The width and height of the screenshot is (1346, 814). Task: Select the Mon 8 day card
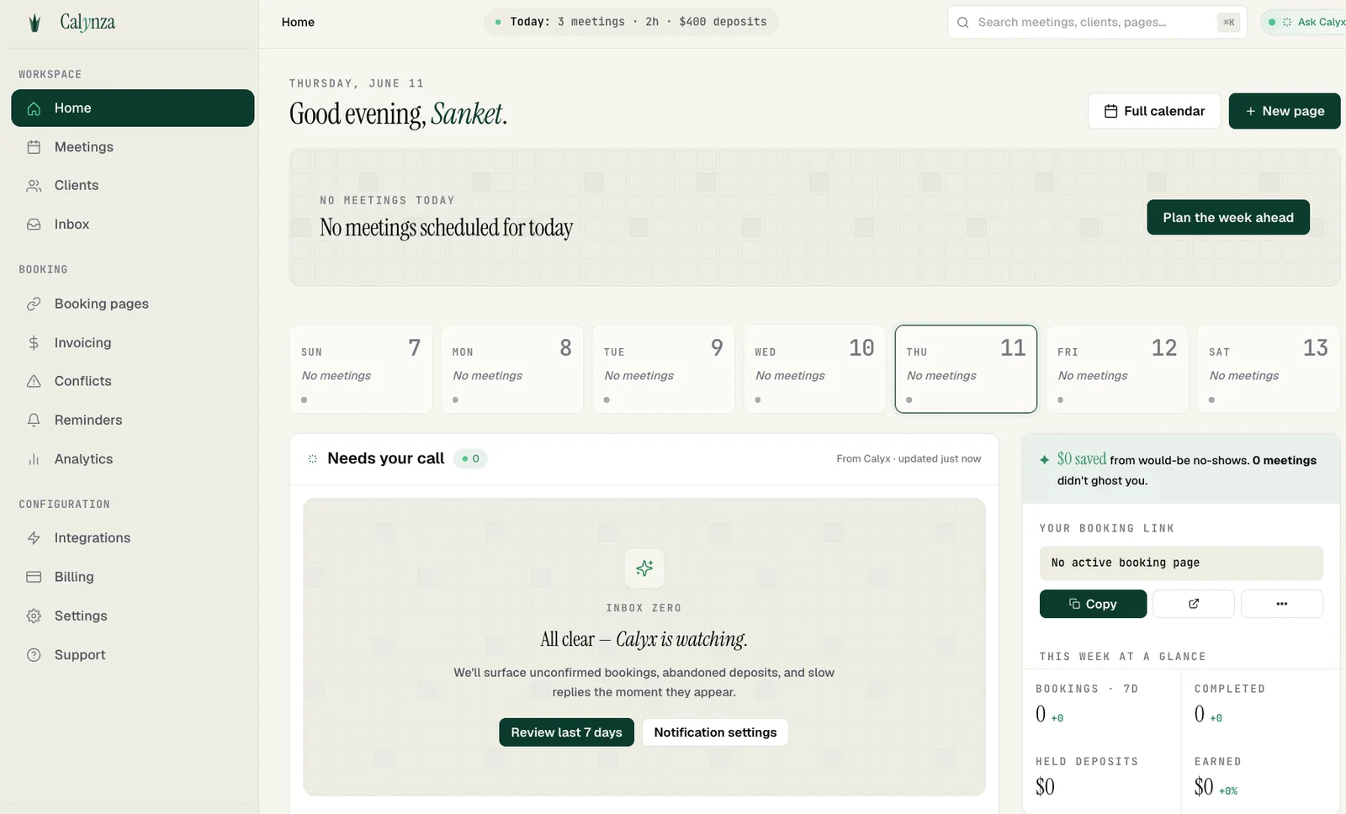[512, 369]
